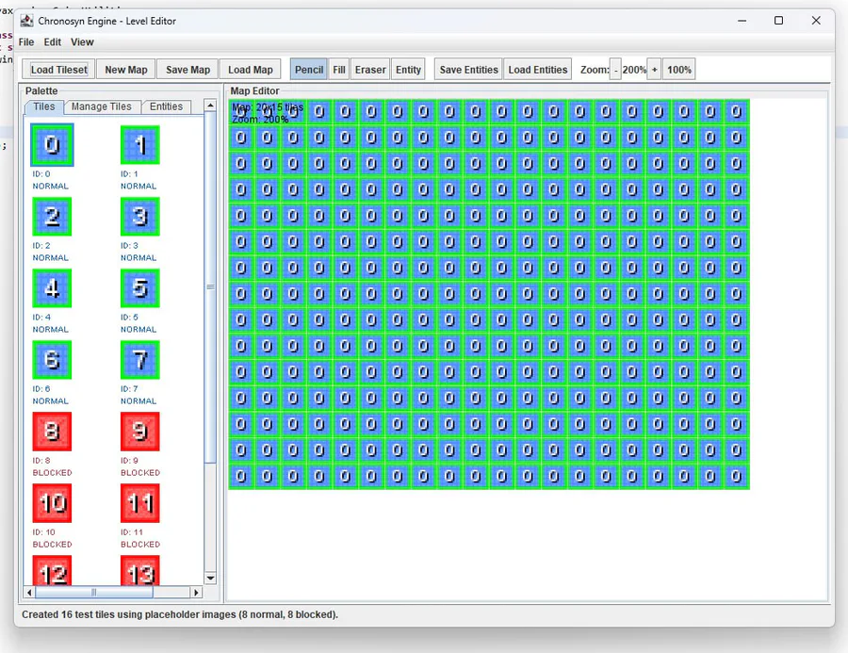848x653 pixels.
Task: Choose red tile 13 in palette
Action: (x=140, y=570)
